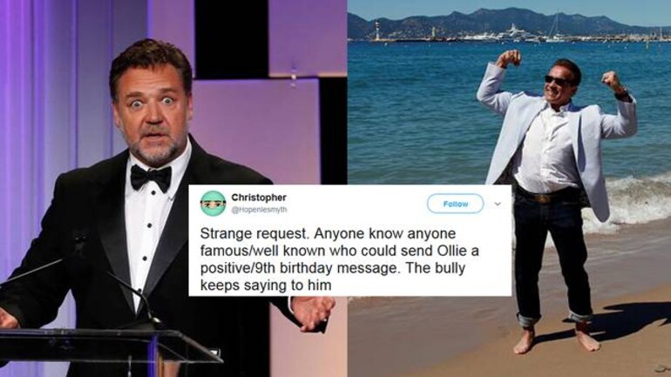
Task: Open the tweet options chevron menu
Action: point(498,204)
